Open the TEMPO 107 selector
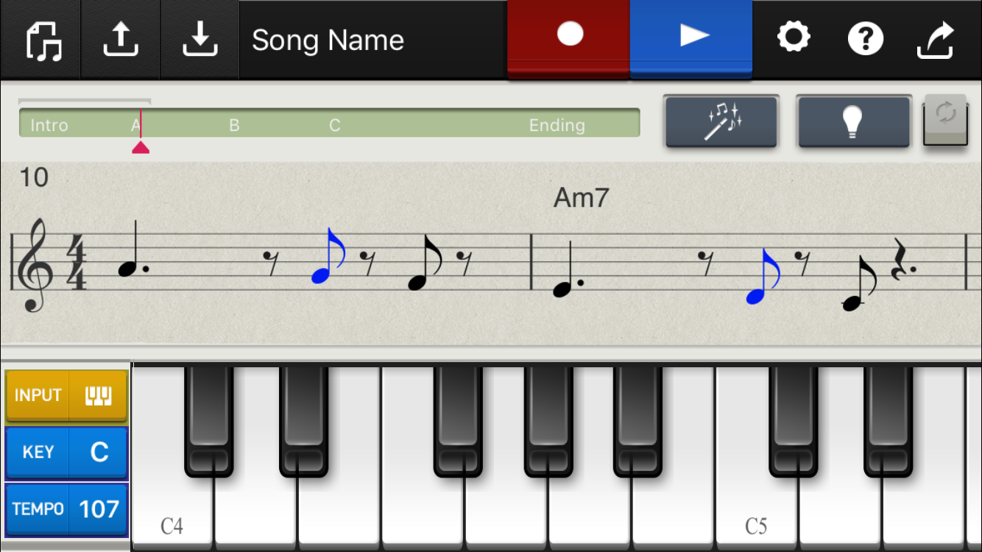Screen dimensions: 982x552 pos(67,509)
